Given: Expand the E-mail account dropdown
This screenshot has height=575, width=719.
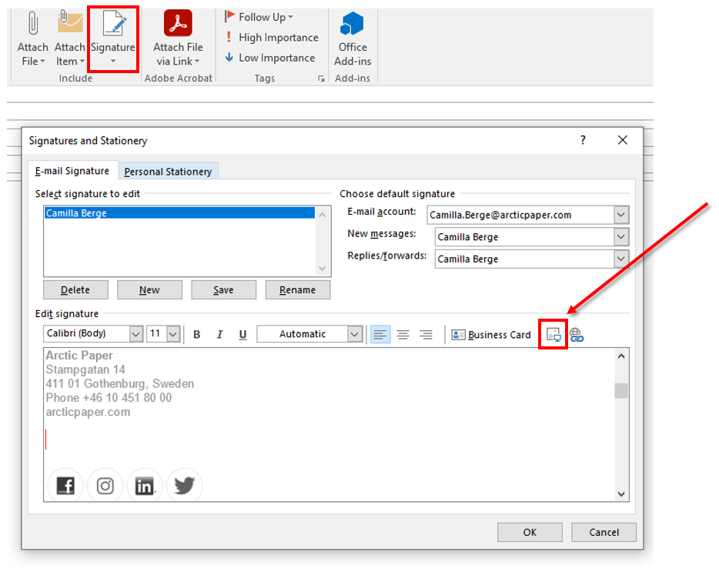Looking at the screenshot, I should 621,215.
